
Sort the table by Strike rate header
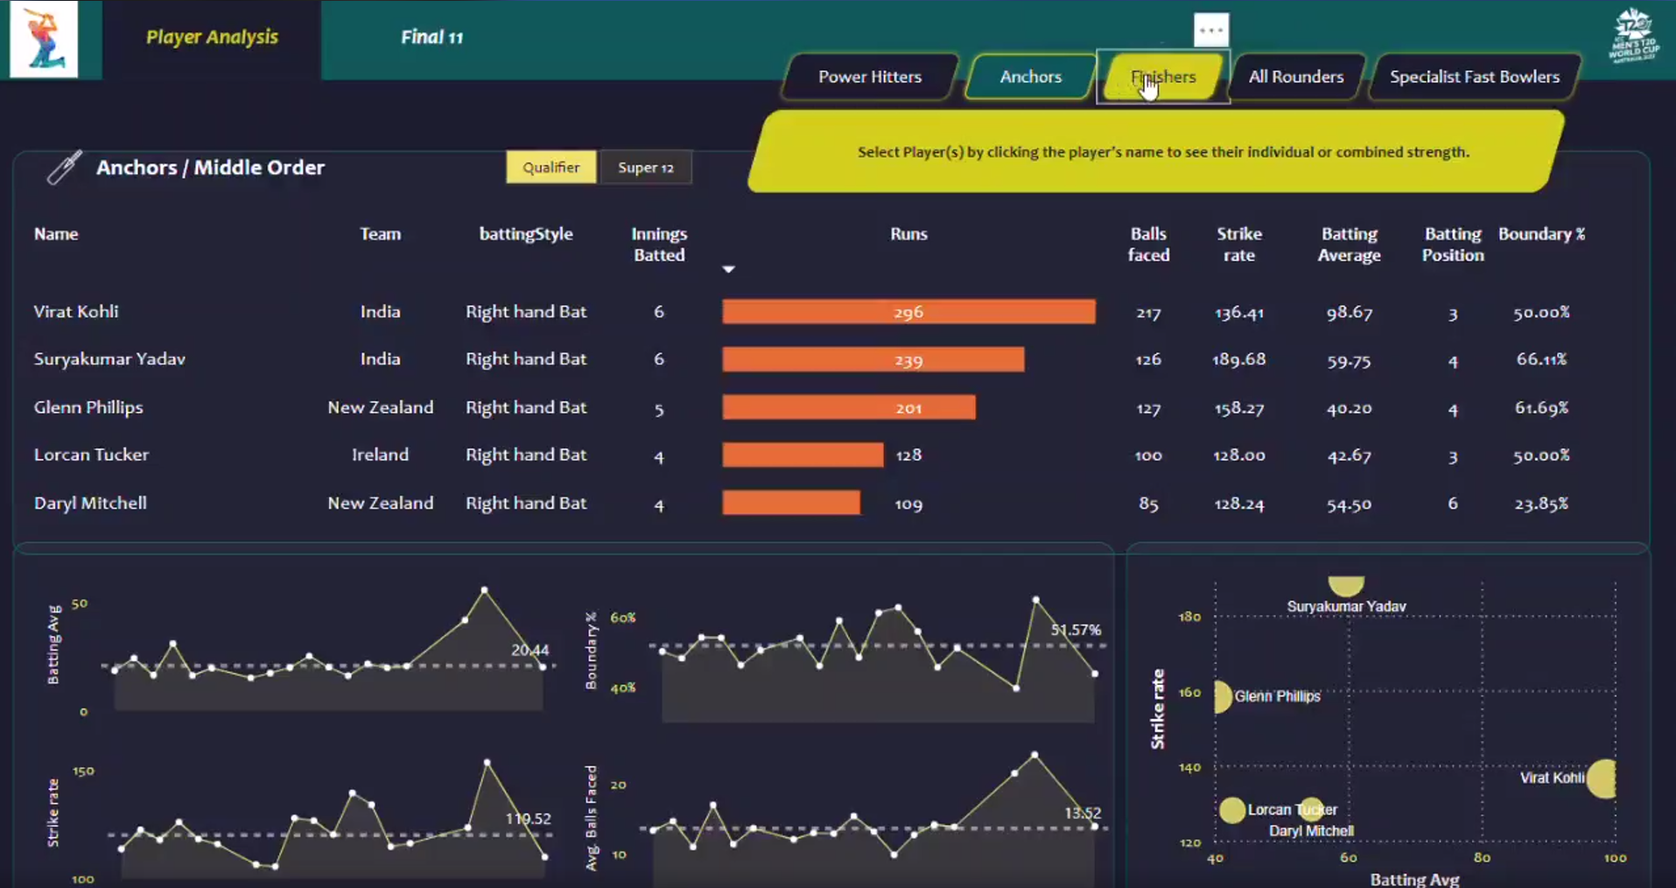click(x=1238, y=244)
